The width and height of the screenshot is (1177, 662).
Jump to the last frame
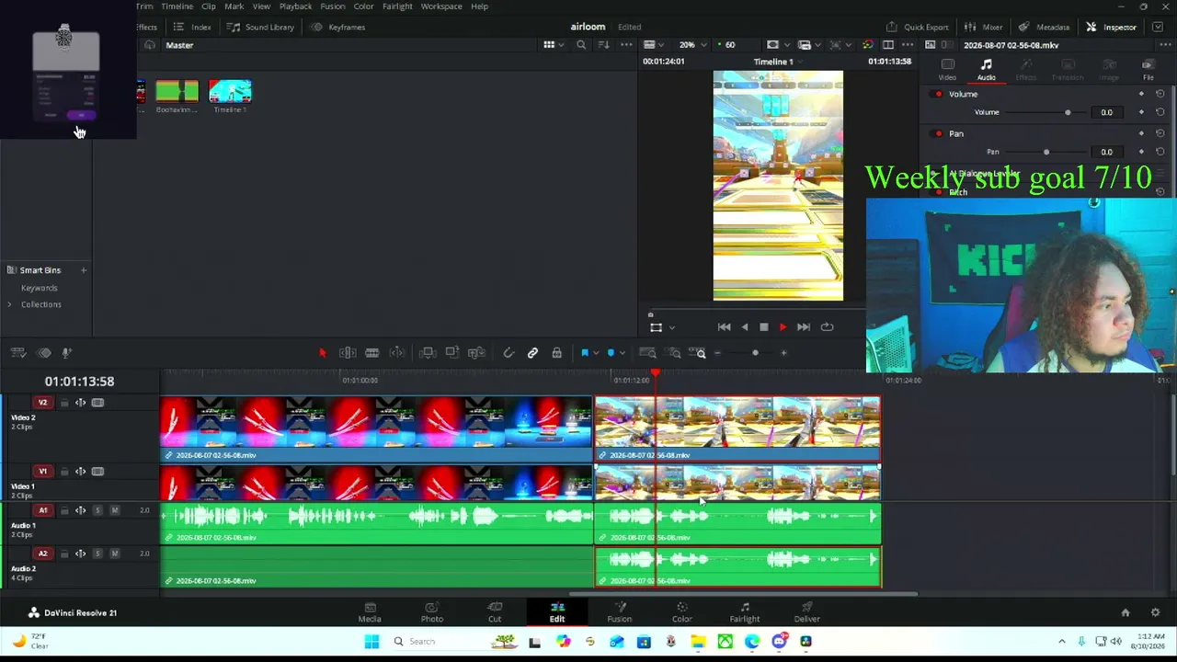(804, 327)
